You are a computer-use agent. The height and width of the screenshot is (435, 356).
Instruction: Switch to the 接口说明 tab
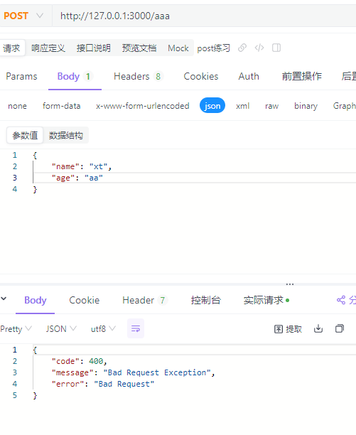[94, 48]
